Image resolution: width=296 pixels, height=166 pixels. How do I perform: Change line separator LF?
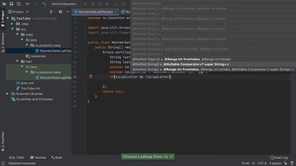(253, 163)
